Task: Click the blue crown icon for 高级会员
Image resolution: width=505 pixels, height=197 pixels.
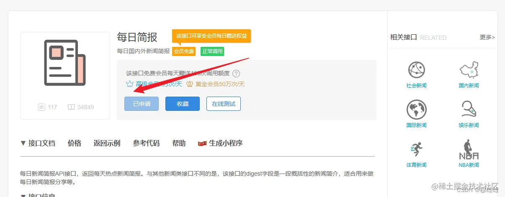Action: pos(129,84)
